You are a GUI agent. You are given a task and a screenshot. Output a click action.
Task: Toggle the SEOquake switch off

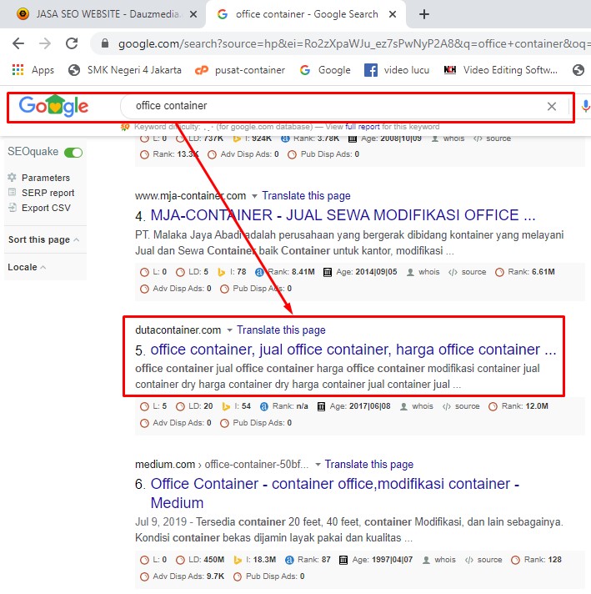point(73,153)
